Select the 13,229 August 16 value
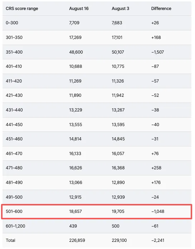 click(x=75, y=110)
